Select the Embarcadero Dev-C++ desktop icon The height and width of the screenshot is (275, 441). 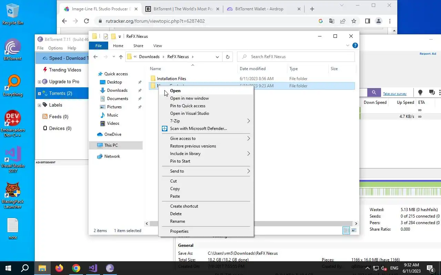pos(13,124)
